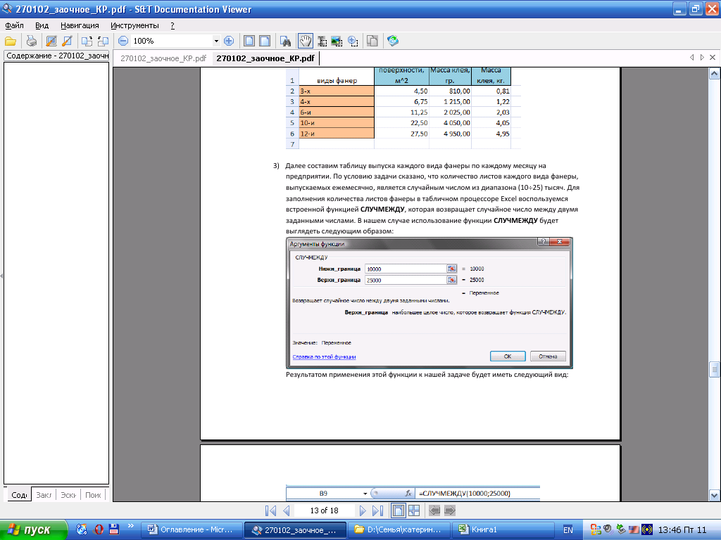Switch to the Эски thumbnails side tab
The width and height of the screenshot is (721, 540).
68,495
